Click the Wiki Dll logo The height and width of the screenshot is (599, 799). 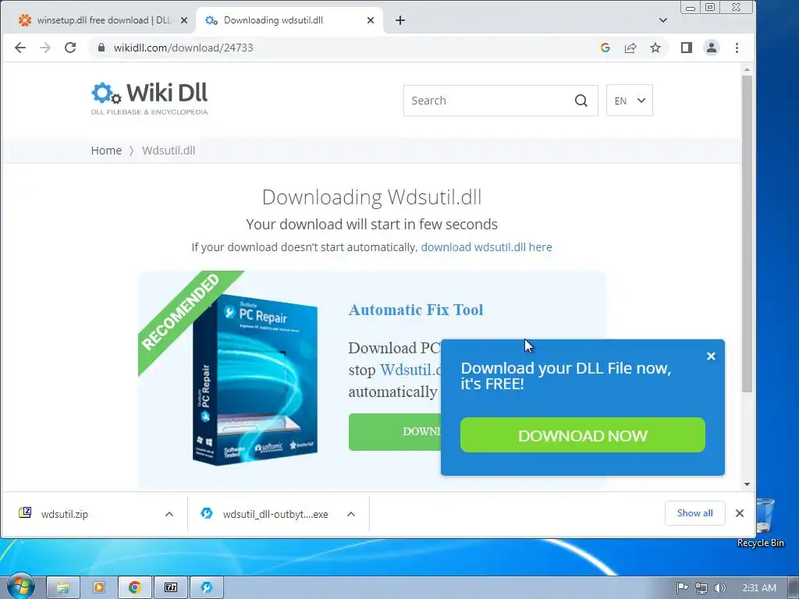[149, 98]
